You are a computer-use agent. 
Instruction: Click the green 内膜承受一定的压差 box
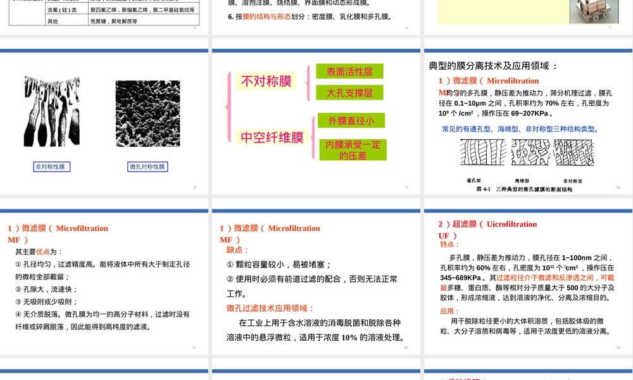tap(353, 150)
